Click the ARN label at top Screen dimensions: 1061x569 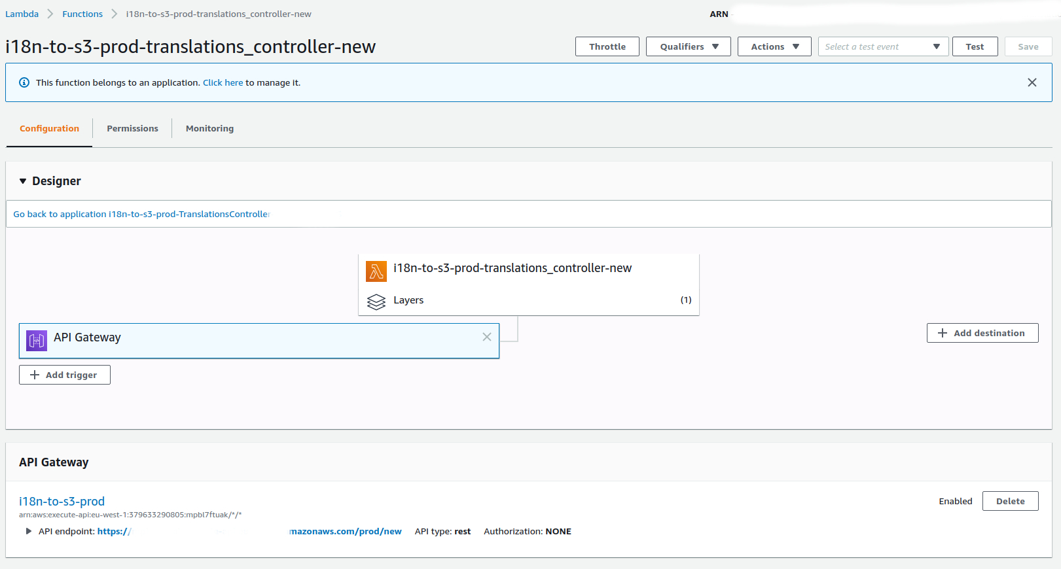click(719, 14)
